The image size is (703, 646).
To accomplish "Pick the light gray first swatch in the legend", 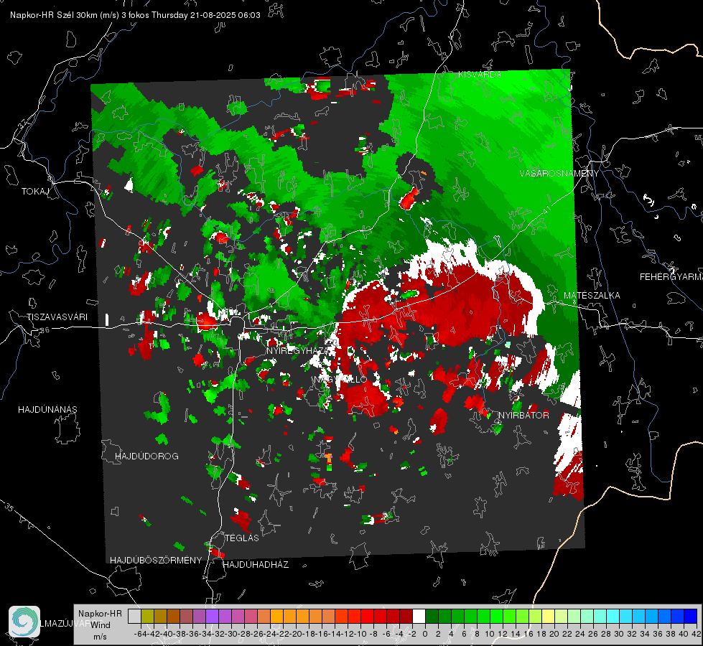I will click(x=134, y=616).
